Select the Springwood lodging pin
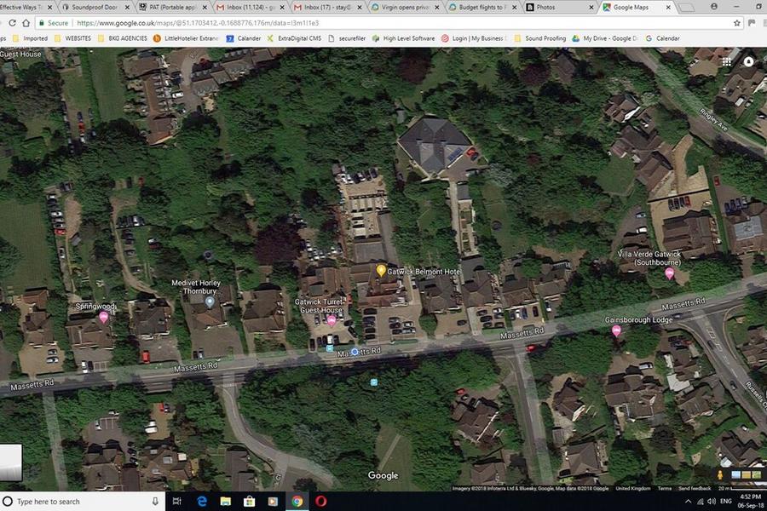 pyautogui.click(x=104, y=317)
